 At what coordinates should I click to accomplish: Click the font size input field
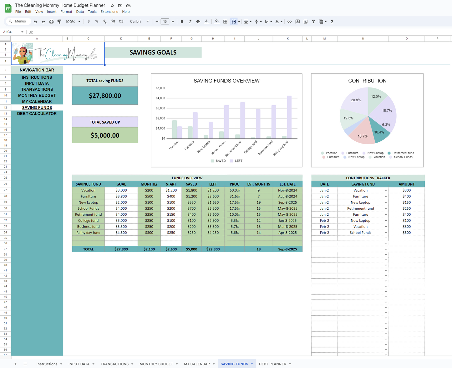[165, 22]
